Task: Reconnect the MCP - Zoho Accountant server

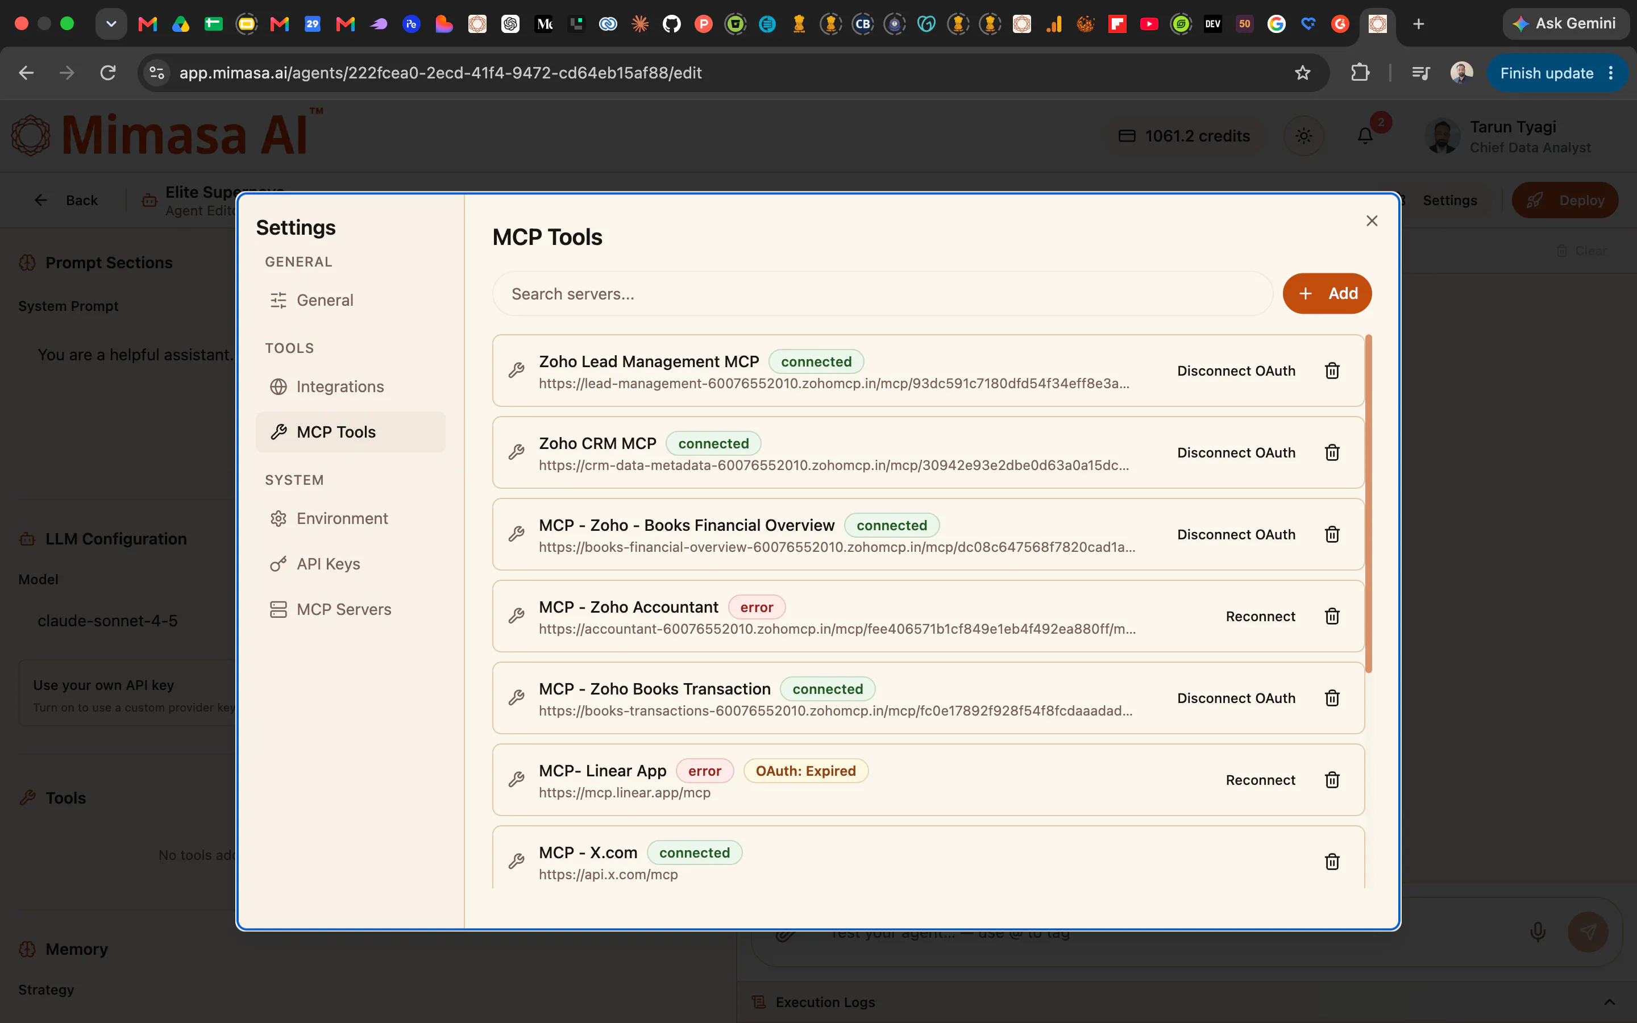Action: [x=1260, y=617]
